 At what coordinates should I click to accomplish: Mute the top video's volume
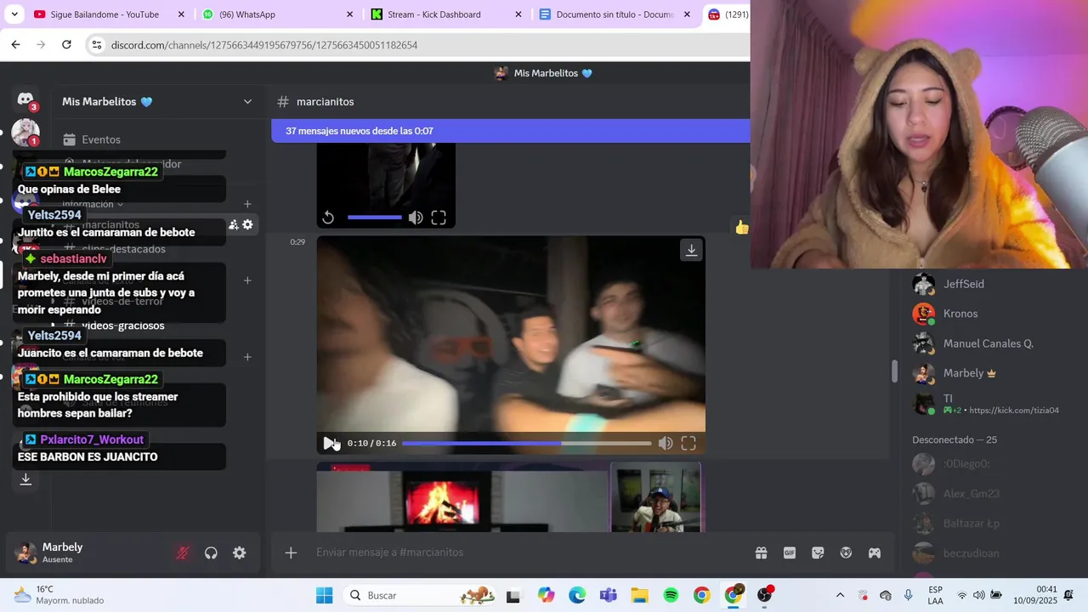(x=416, y=218)
